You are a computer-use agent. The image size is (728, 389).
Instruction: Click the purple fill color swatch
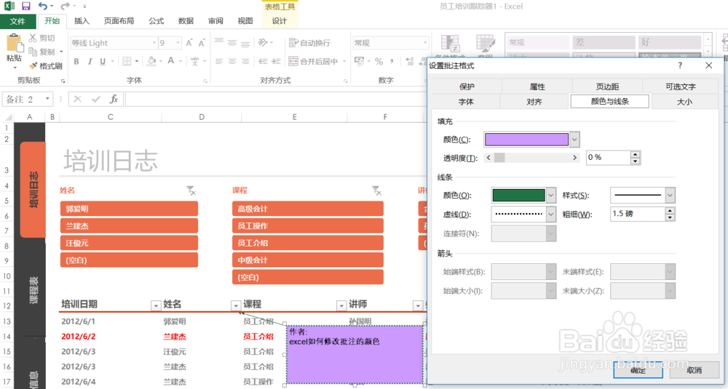(x=526, y=139)
